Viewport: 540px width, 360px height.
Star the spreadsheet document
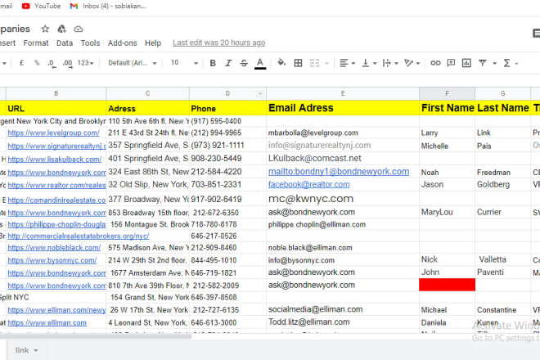45,29
